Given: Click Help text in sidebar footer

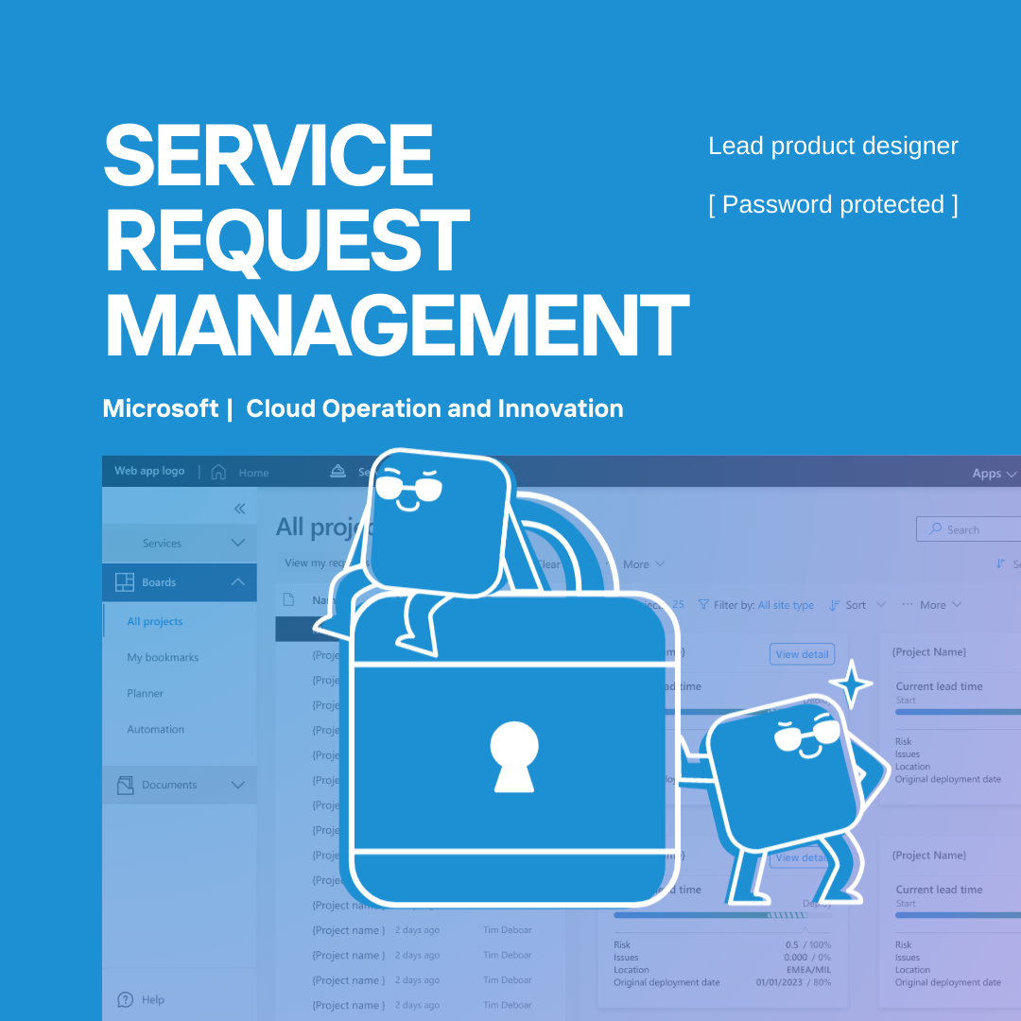Looking at the screenshot, I should click(x=153, y=999).
